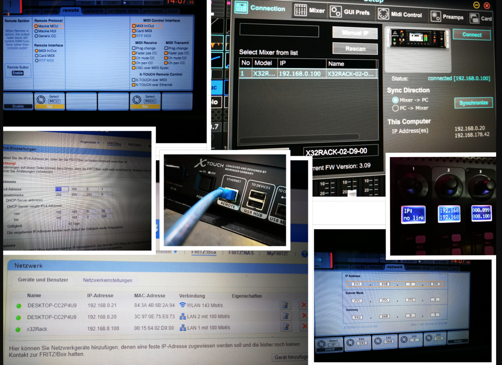Toggle Card MIDI under MIDI Control Interface

click(x=134, y=31)
